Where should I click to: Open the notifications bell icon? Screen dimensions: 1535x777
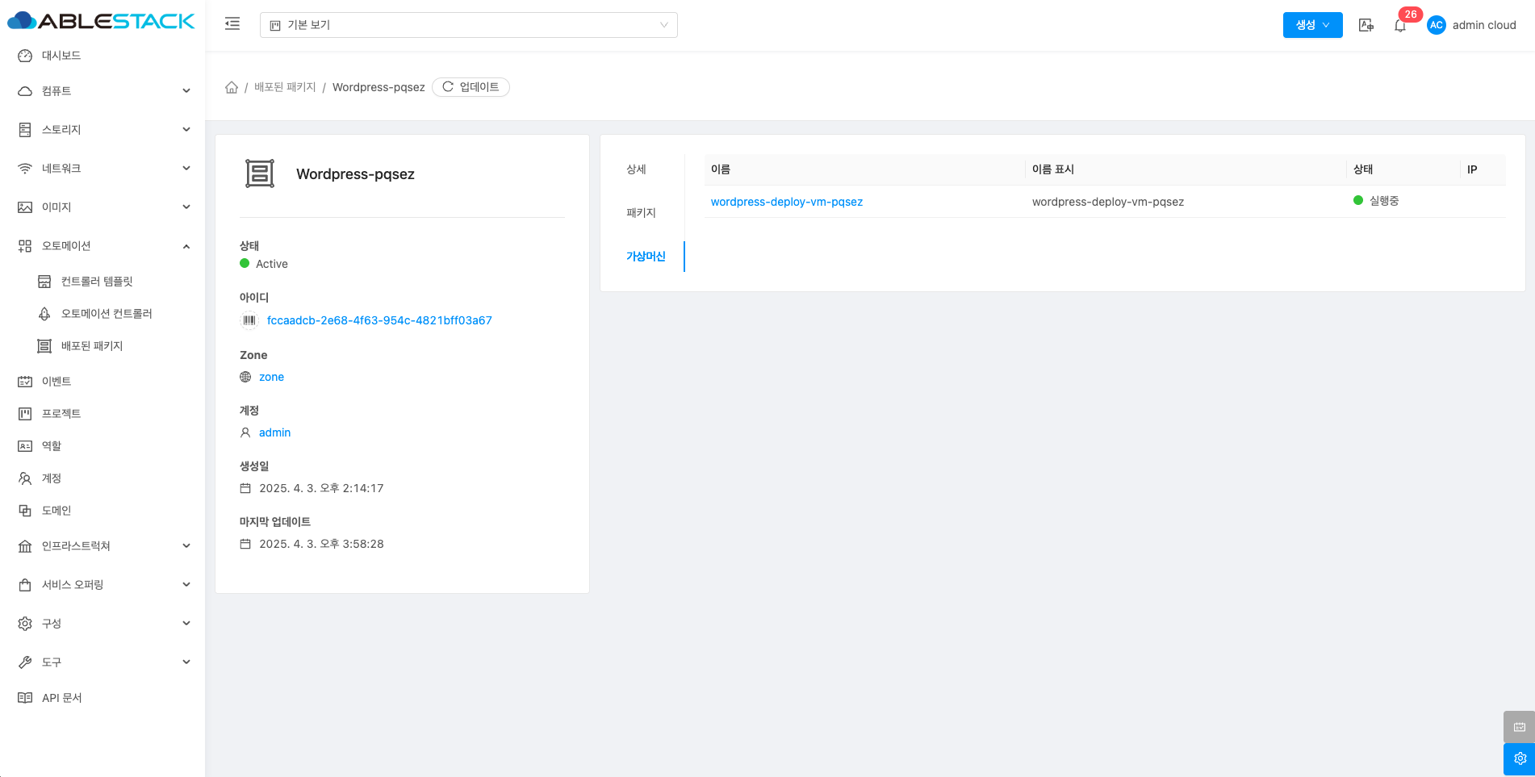(1400, 26)
